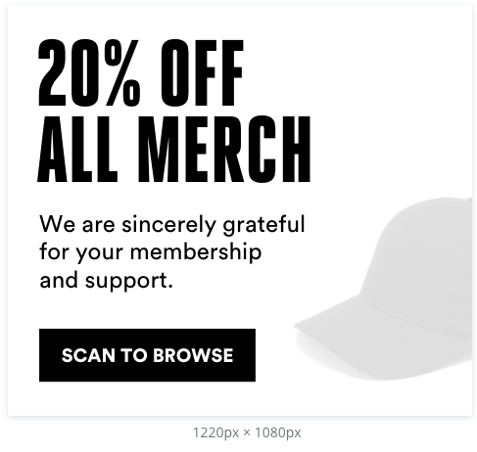This screenshot has height=452, width=477.
Task: Click the word "OFF" in the headline
Action: (x=203, y=72)
